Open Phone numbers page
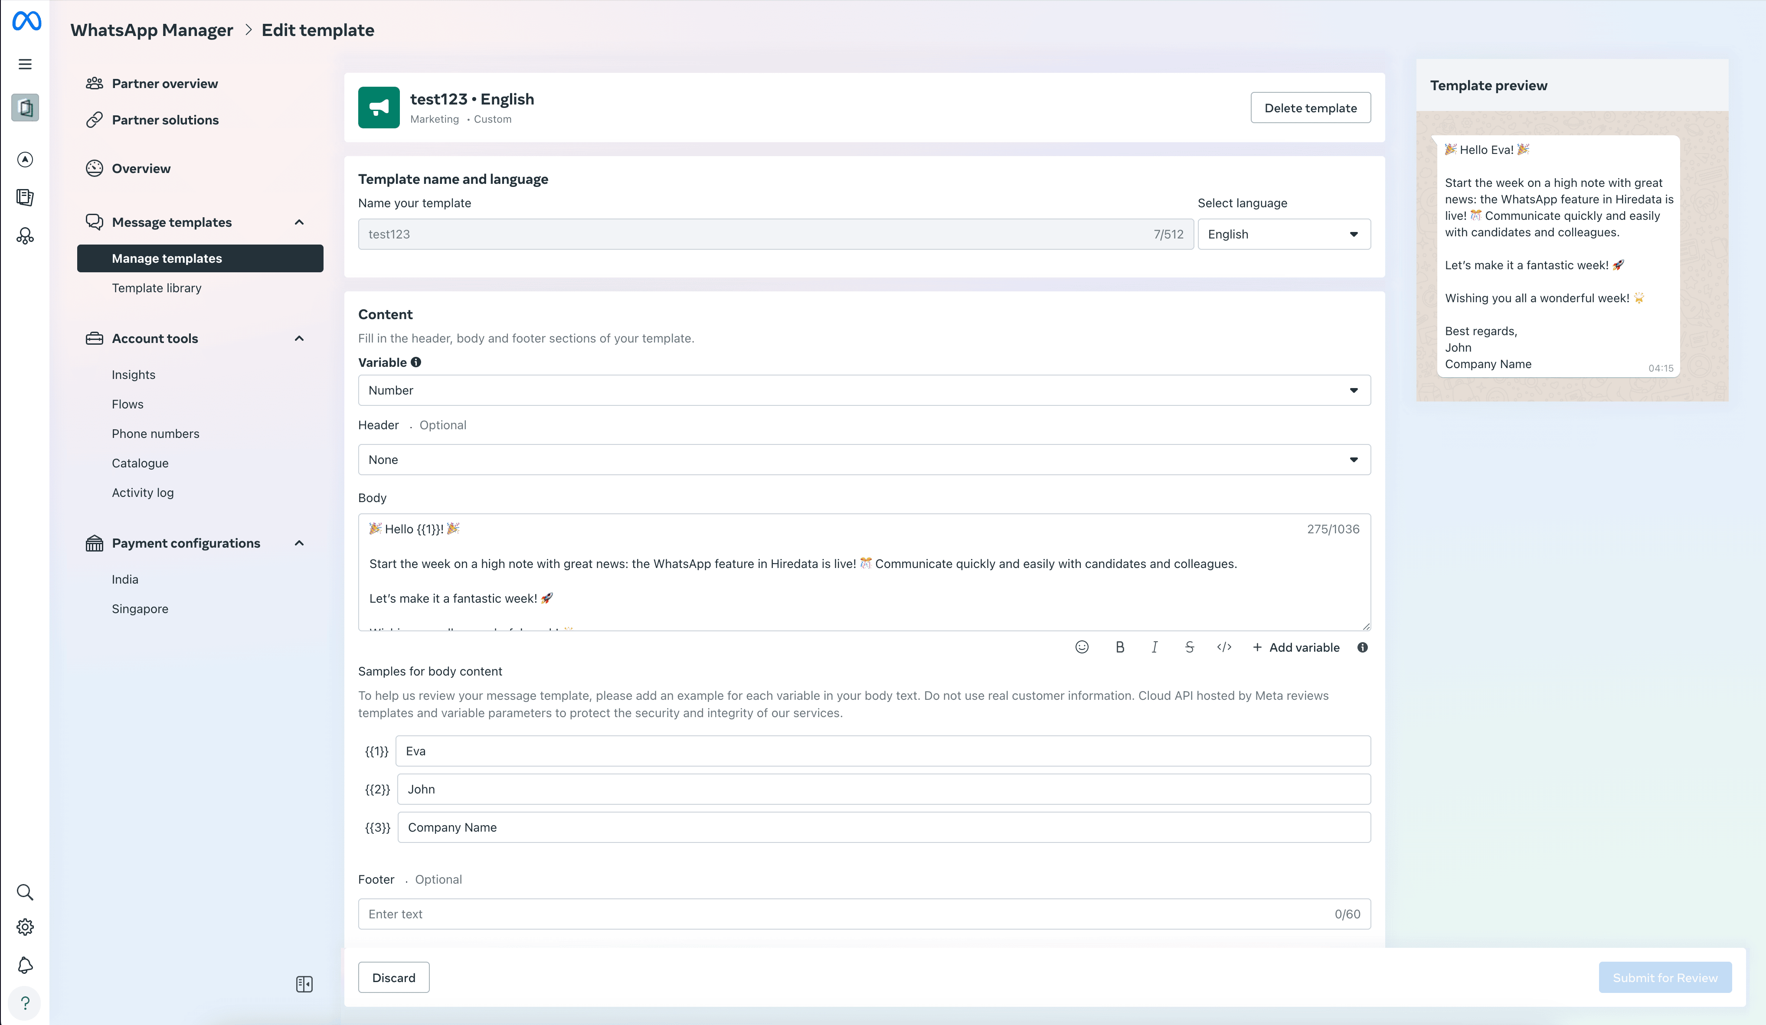Image resolution: width=1766 pixels, height=1025 pixels. (x=156, y=434)
